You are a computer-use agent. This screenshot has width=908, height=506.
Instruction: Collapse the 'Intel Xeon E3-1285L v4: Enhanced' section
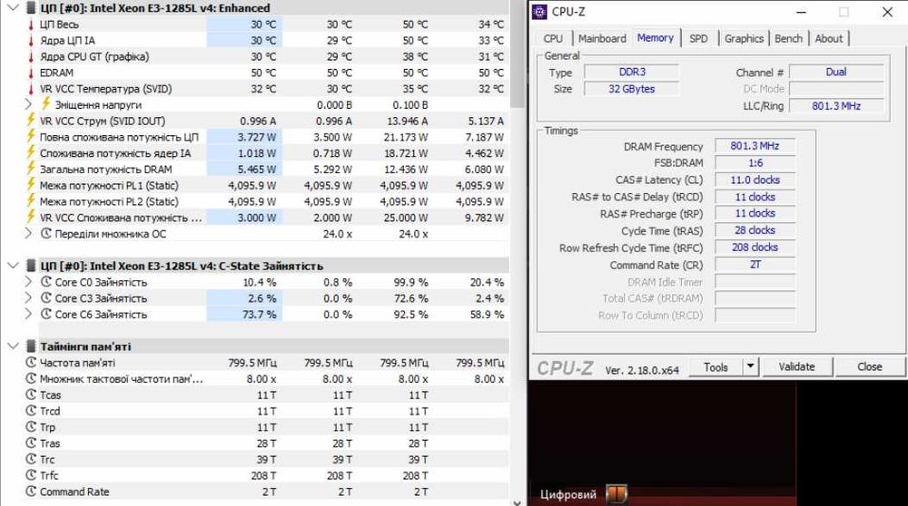coord(13,8)
